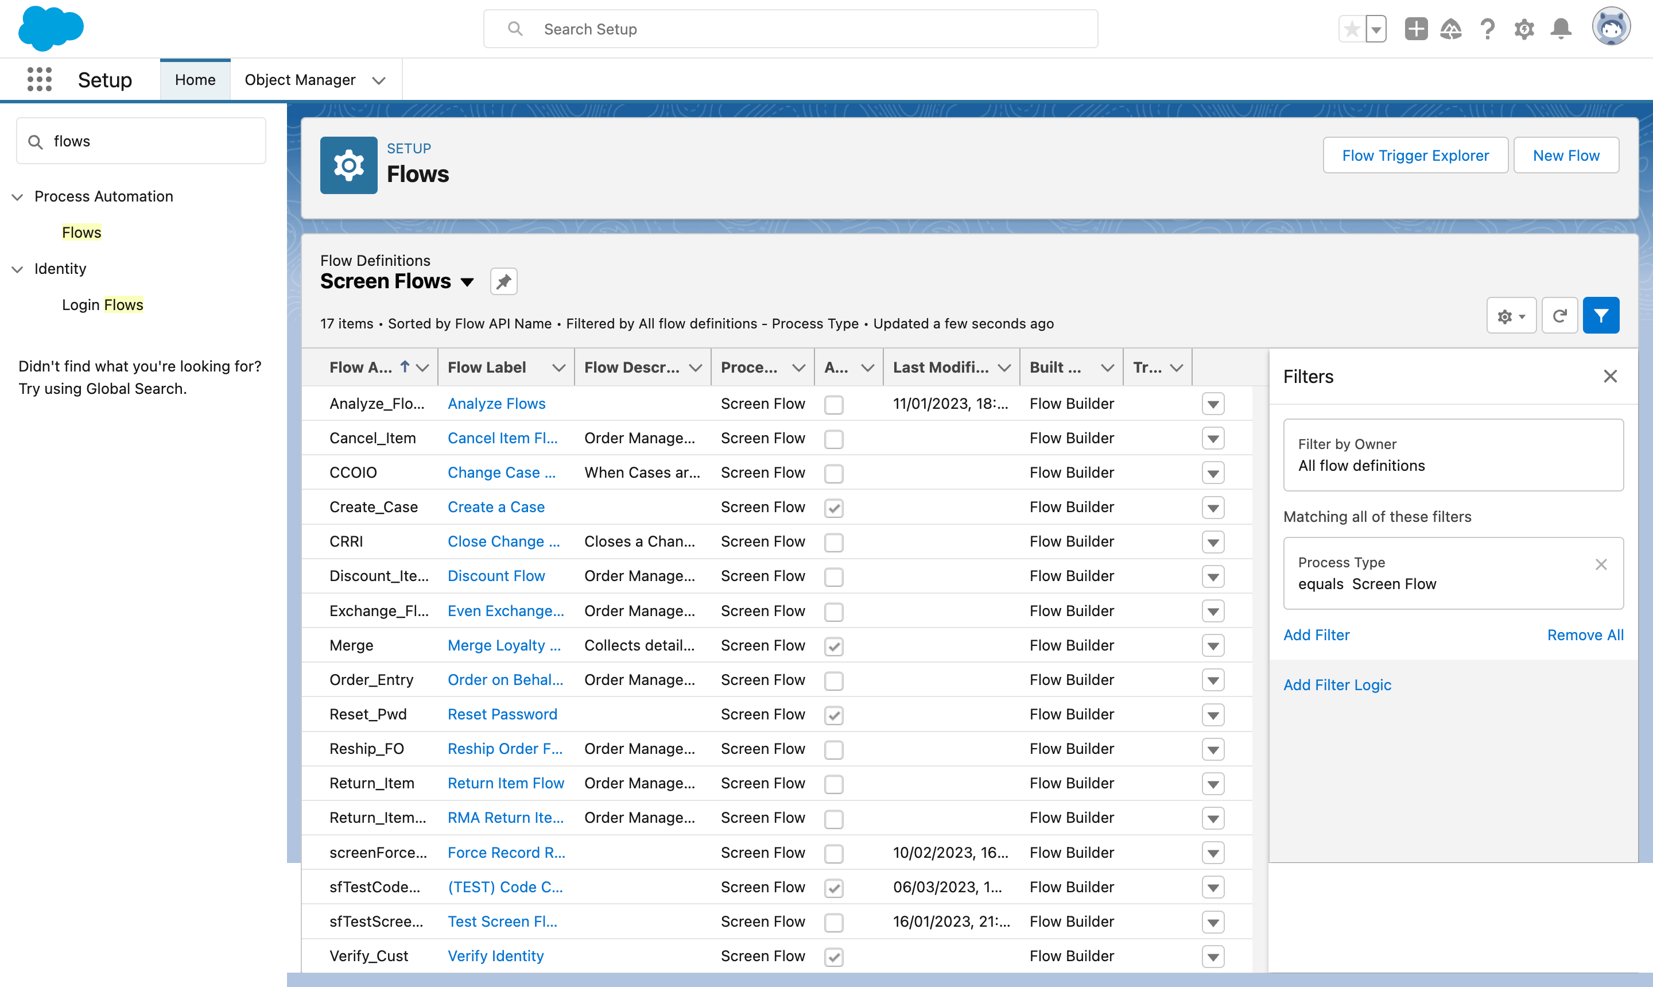Focus the Quick Find box containing flows

tap(141, 141)
